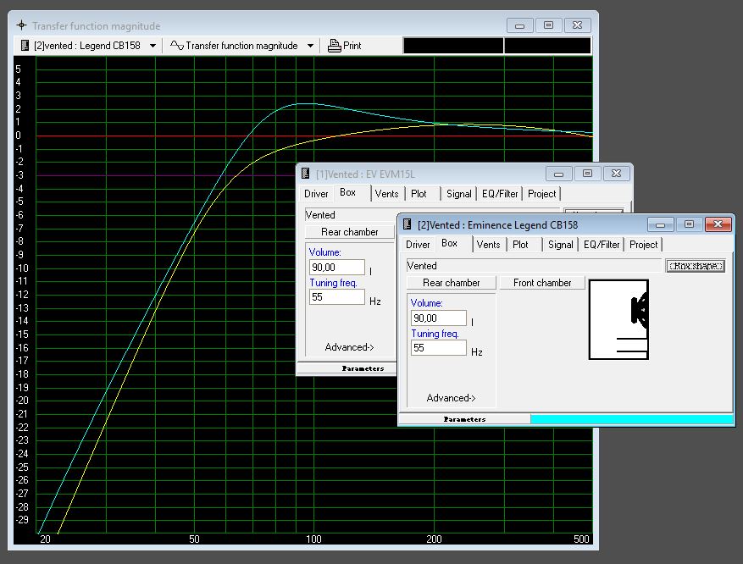Viewport: 743px width, 564px height.
Task: Click the Transfer function magnitude plot type button
Action: [234, 46]
